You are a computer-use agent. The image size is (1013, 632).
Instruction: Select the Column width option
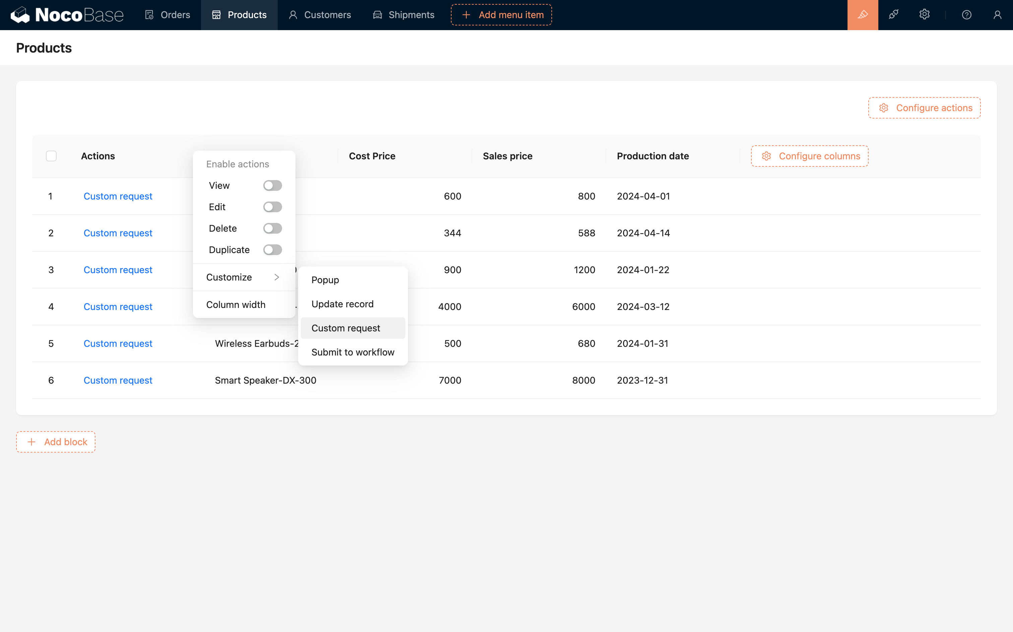[x=236, y=304]
